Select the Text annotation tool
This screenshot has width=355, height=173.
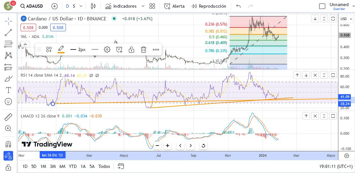pyautogui.click(x=8, y=90)
